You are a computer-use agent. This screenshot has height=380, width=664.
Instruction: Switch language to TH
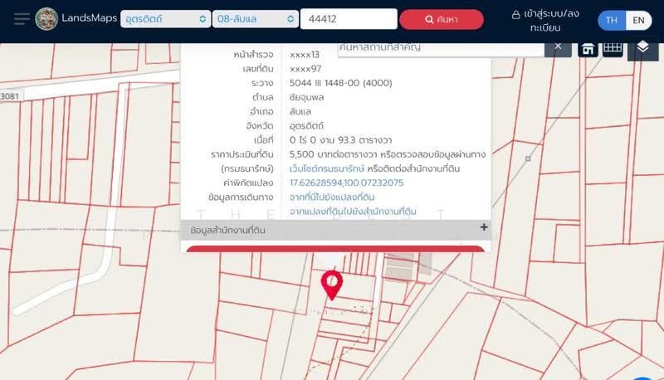pyautogui.click(x=611, y=20)
